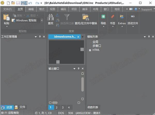The image size is (155, 115).
Task: Click the Bookmarks (书签) icon
Action: [x=112, y=17]
